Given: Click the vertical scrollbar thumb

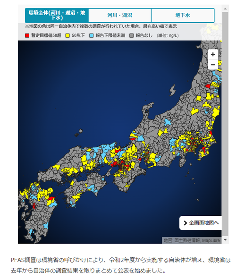Looking at the screenshot, I should point(225,124).
